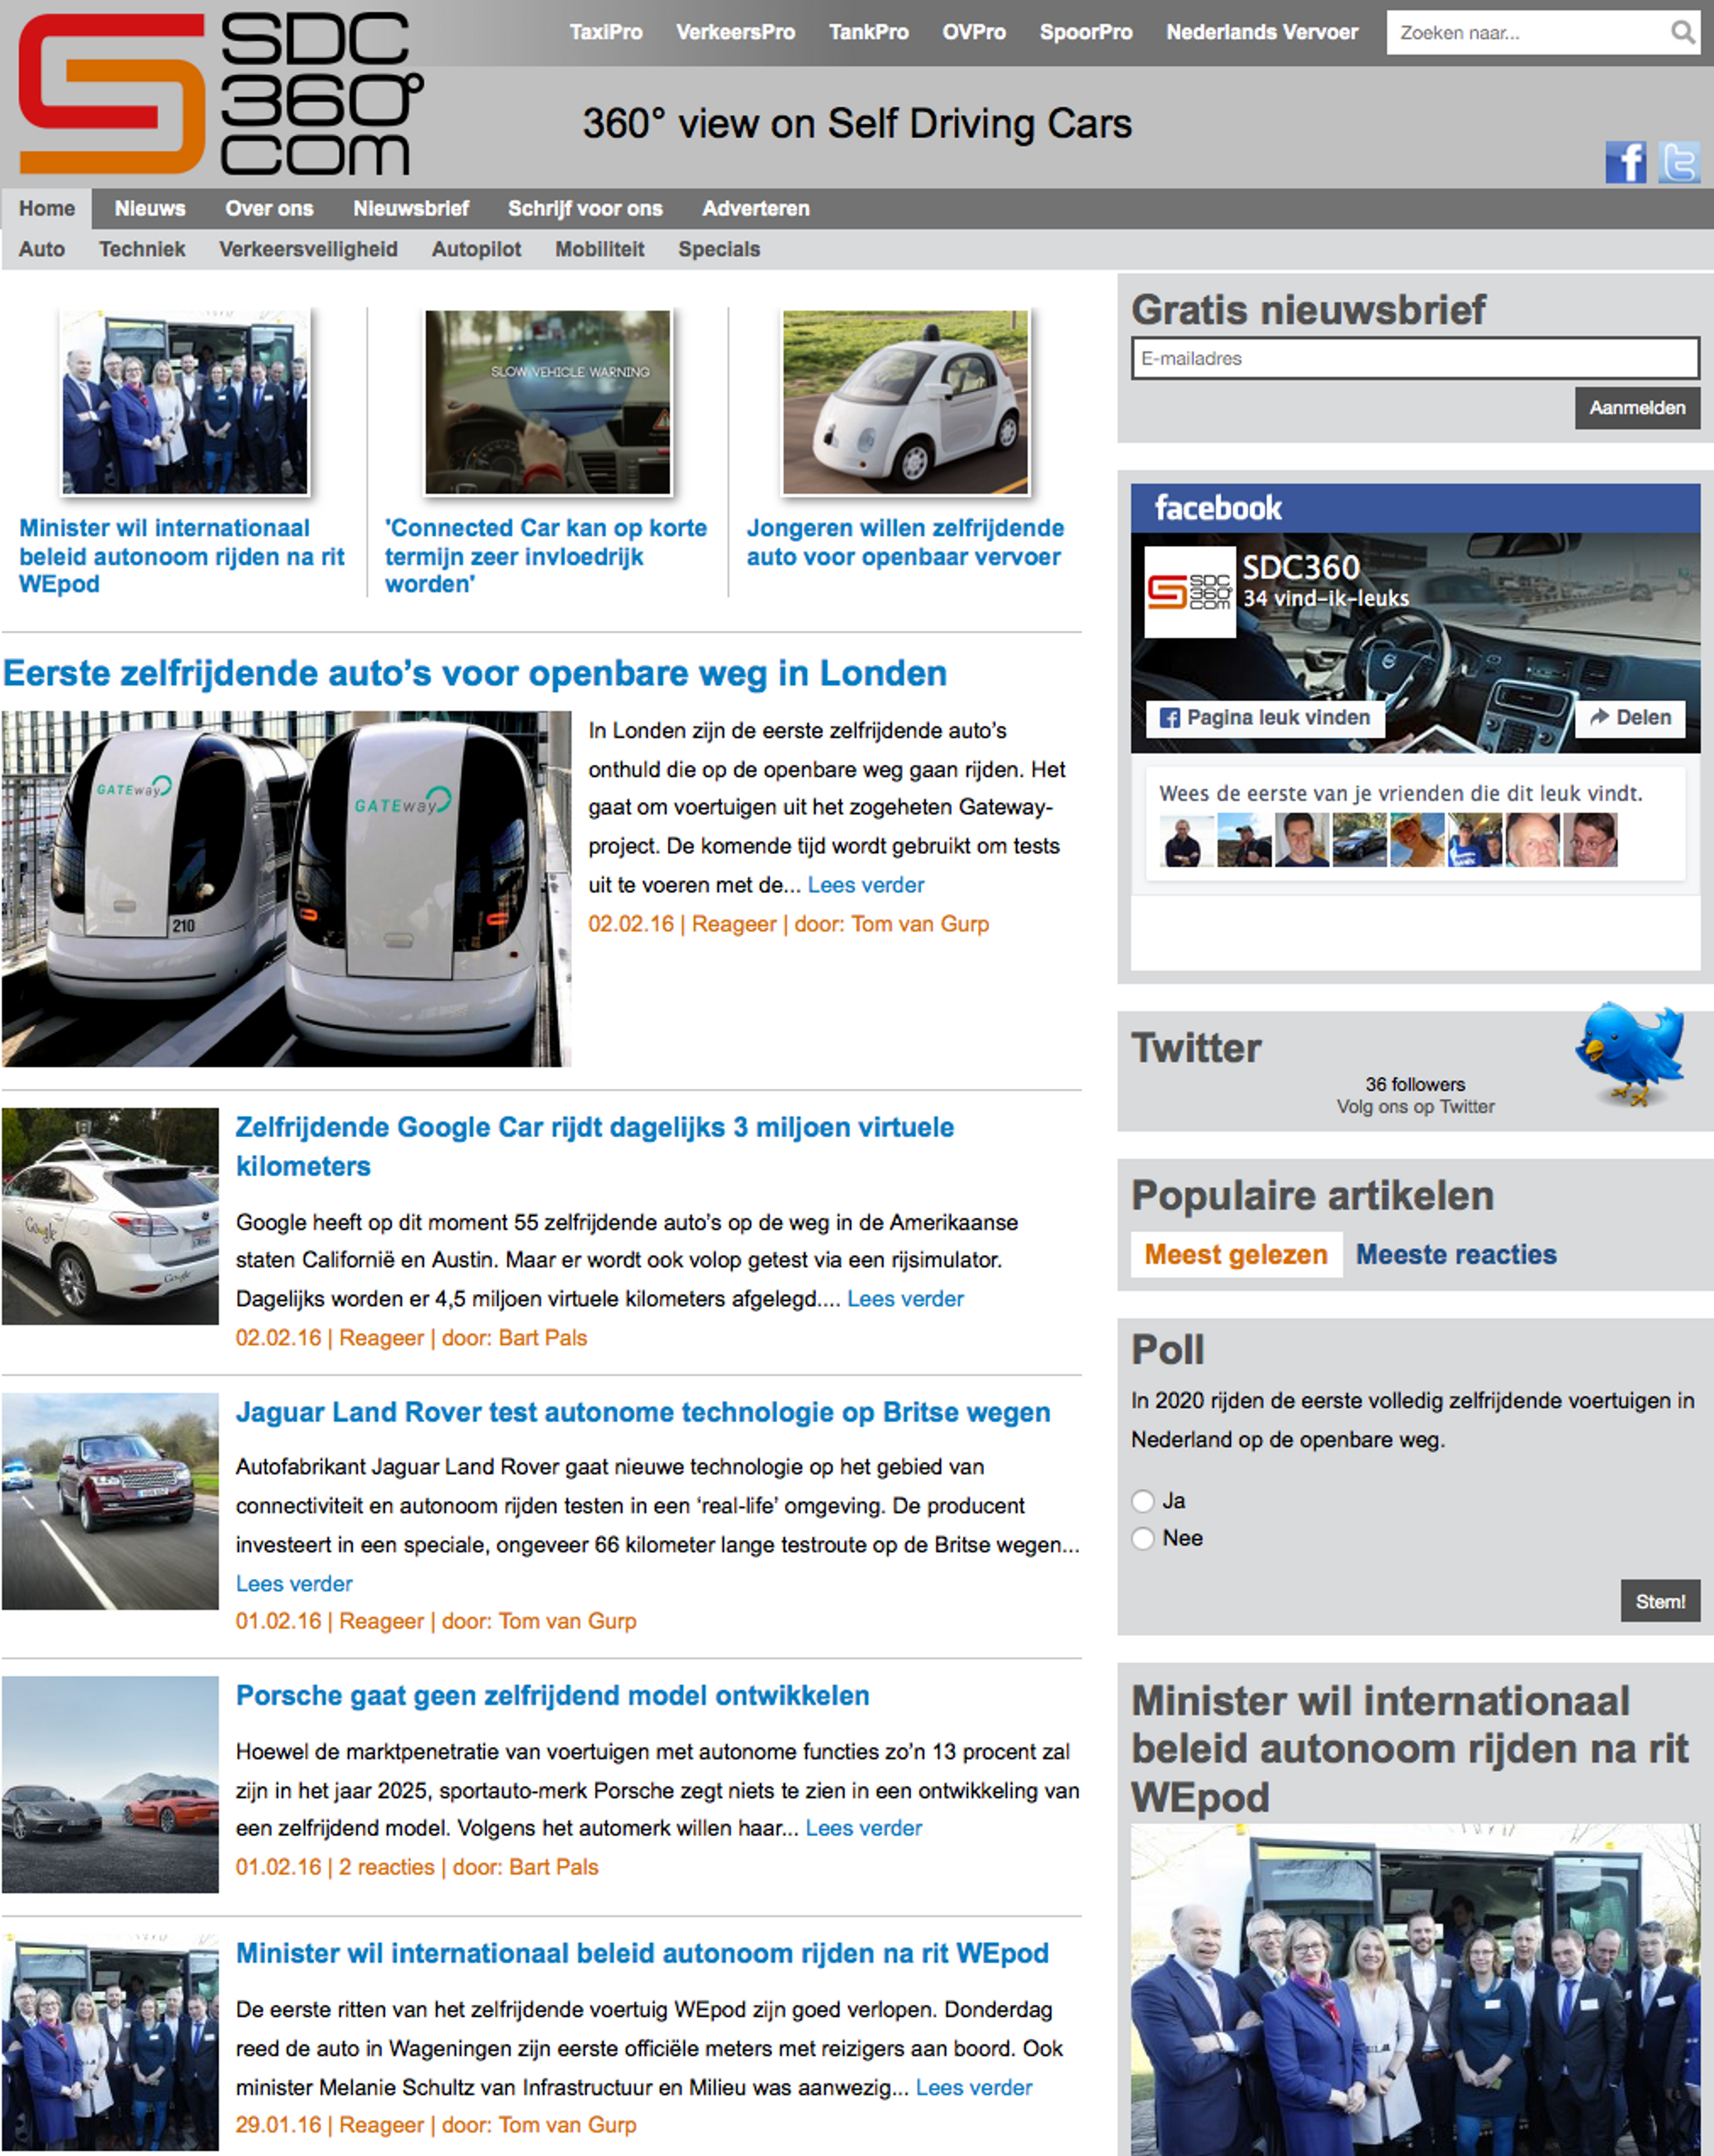The image size is (1714, 2156).
Task: Select the Verkeersveiligheid category
Action: (x=308, y=249)
